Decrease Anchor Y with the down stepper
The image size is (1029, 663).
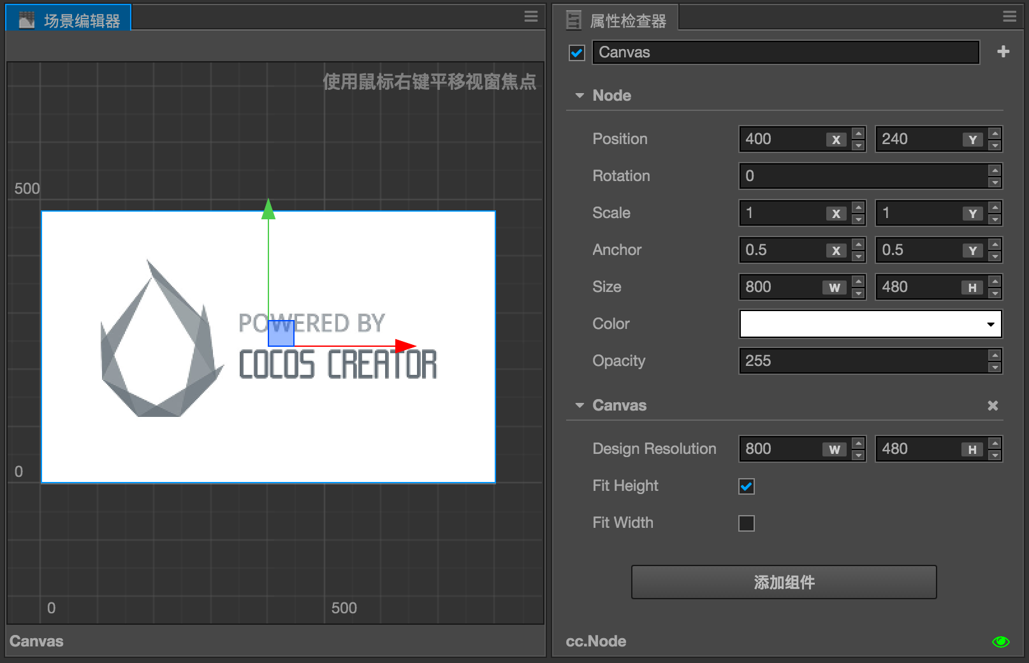coord(995,256)
